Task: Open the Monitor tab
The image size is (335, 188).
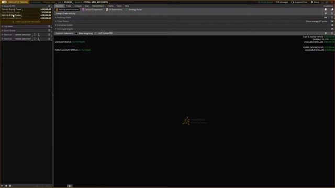Action: click(x=59, y=6)
